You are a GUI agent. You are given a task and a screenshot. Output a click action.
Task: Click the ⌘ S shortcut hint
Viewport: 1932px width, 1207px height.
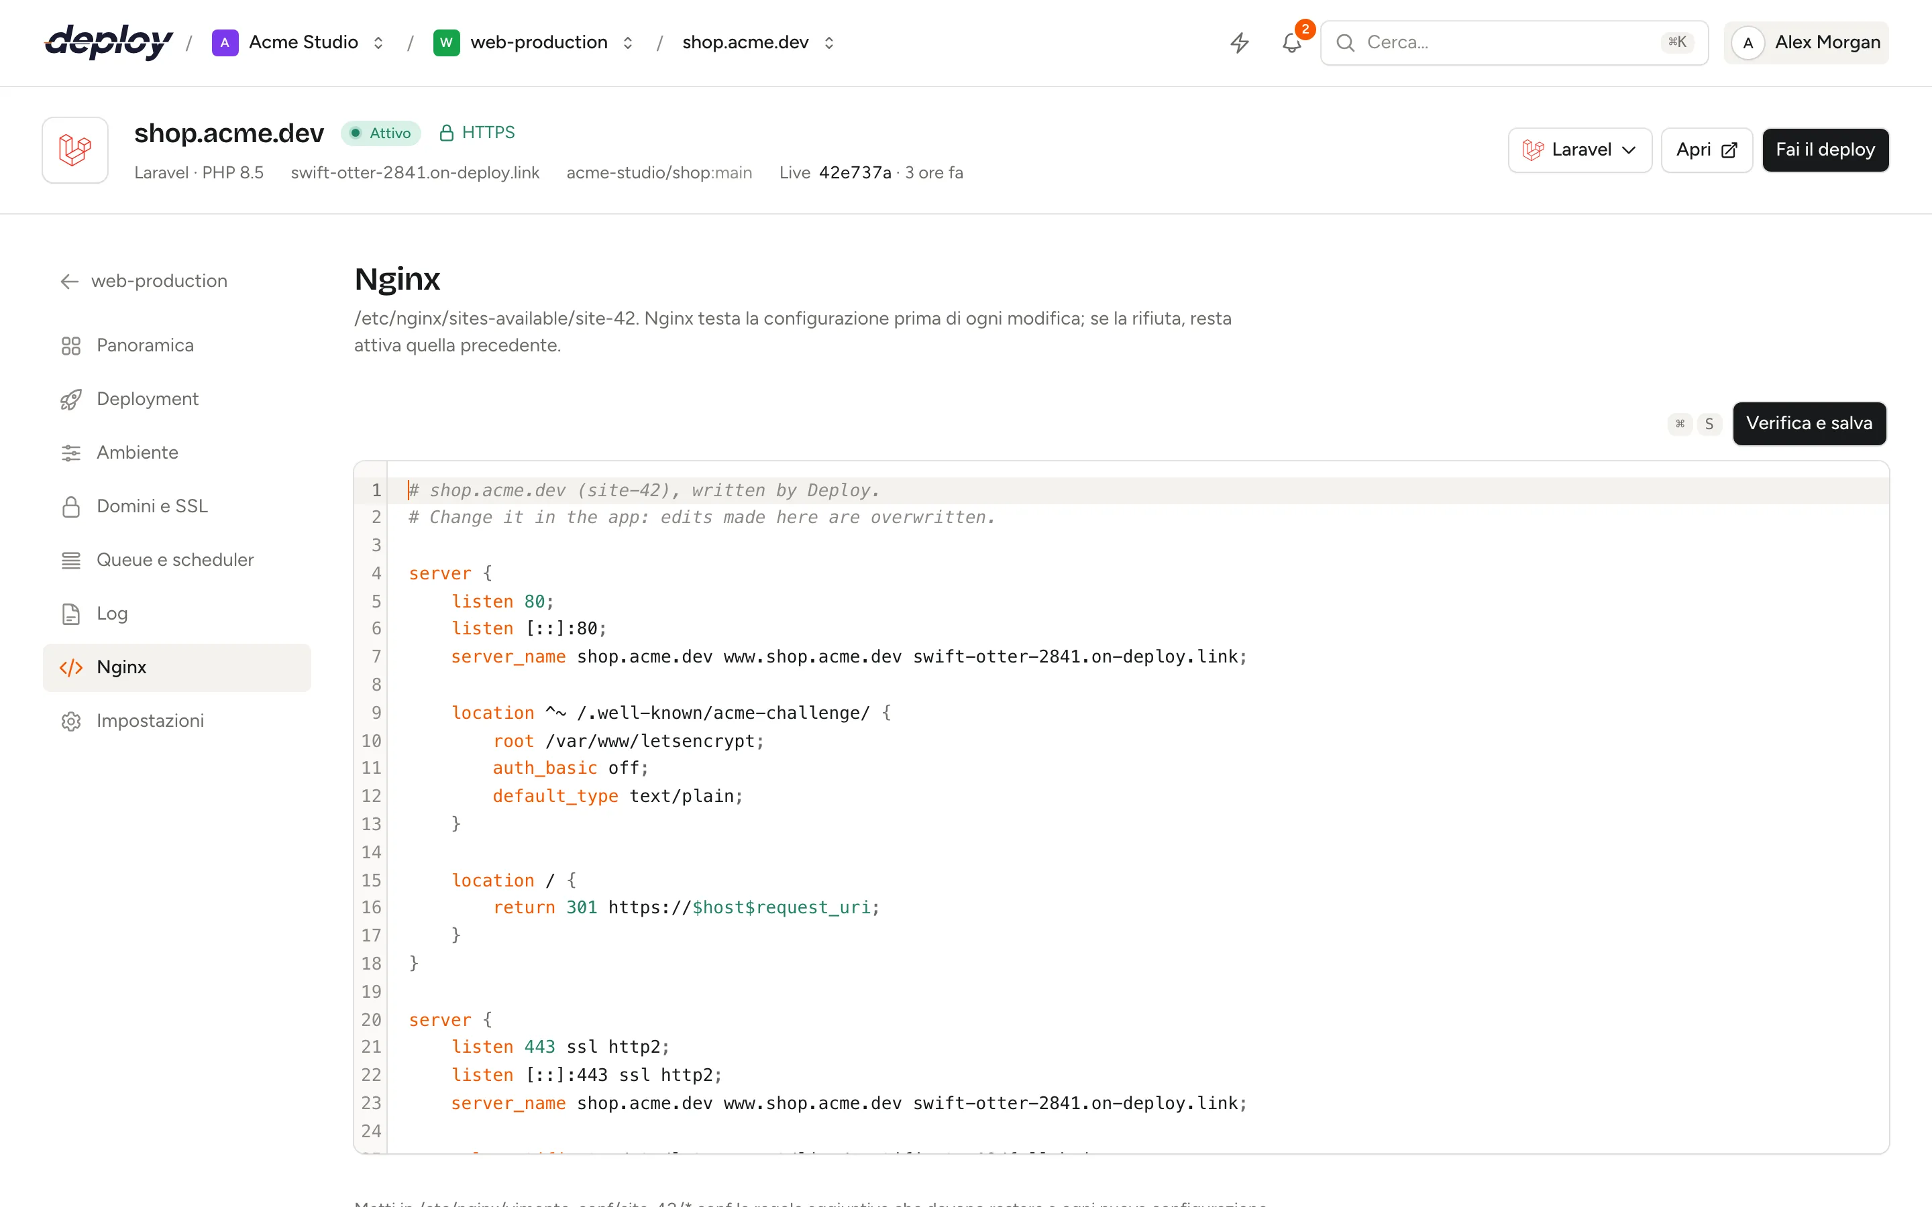[x=1695, y=424]
